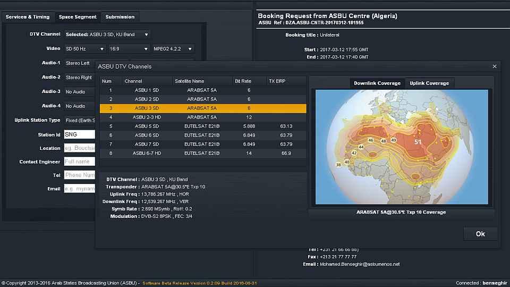Open the Audio-3 No Audio dropdown
The width and height of the screenshot is (510, 287).
80,92
